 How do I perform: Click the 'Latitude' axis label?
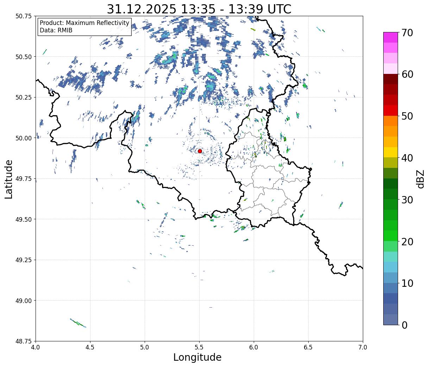point(9,179)
